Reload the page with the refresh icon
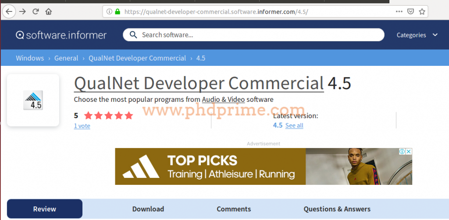449x220 pixels. click(36, 11)
